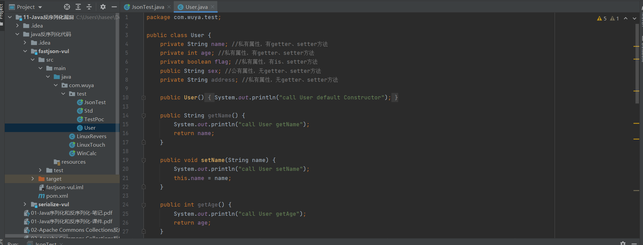The width and height of the screenshot is (643, 245).
Task: Open LinuxRevers class file
Action: [x=88, y=136]
